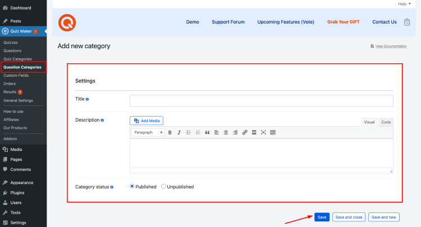421x227 pixels.
Task: Open the Demo link
Action: [x=193, y=22]
